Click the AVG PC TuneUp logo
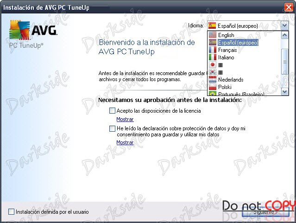Viewport: 296px width, 223px height. (33, 34)
